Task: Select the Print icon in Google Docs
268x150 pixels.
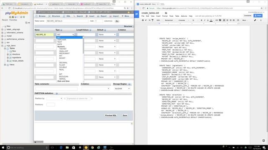Action: (x=143, y=20)
